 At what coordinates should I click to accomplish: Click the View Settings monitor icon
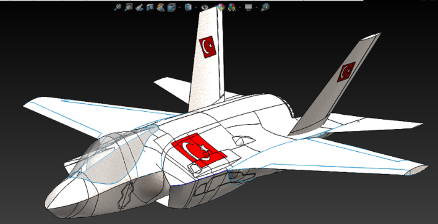(248, 7)
